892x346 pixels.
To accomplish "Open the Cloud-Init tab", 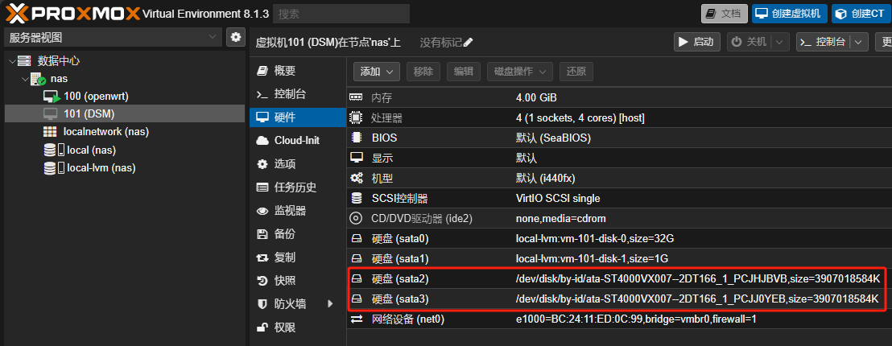I will (298, 140).
